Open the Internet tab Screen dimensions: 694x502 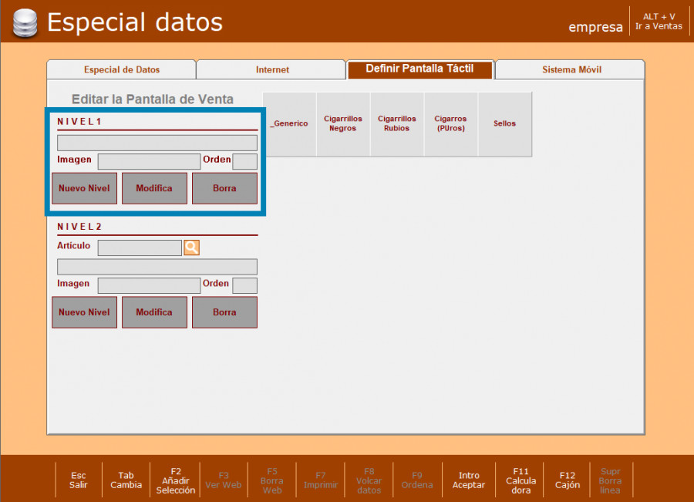tap(272, 70)
